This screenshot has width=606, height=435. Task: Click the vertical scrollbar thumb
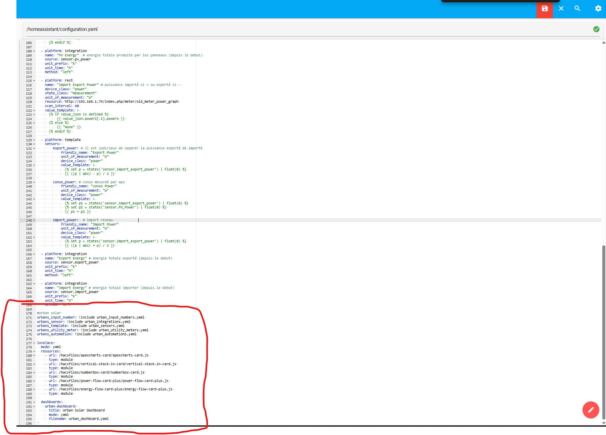coord(603,332)
